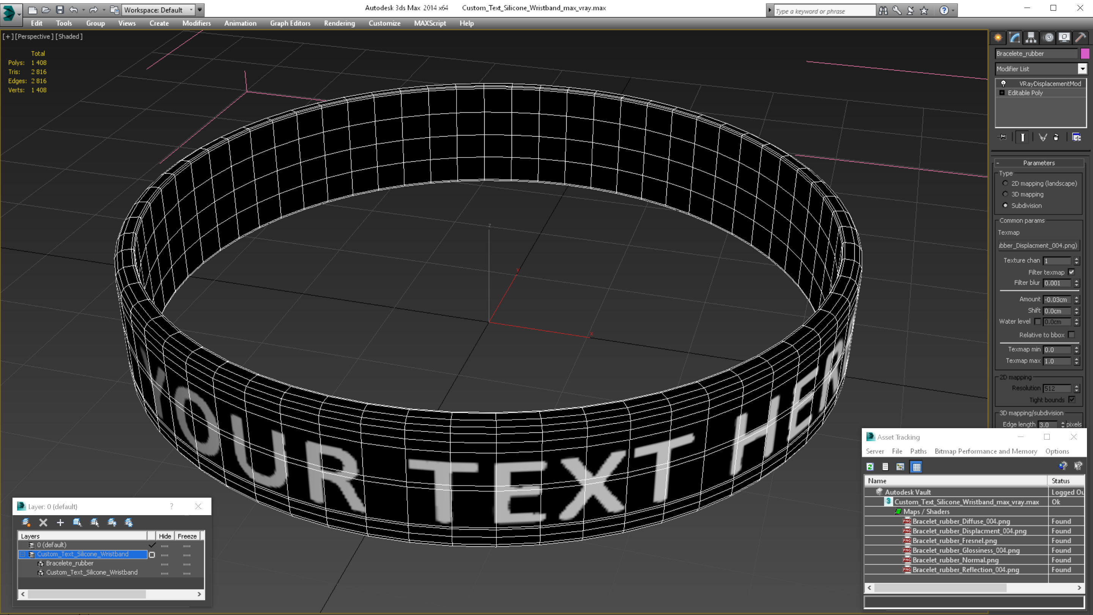Select Bracelete_rubber in Layers list

tap(69, 563)
